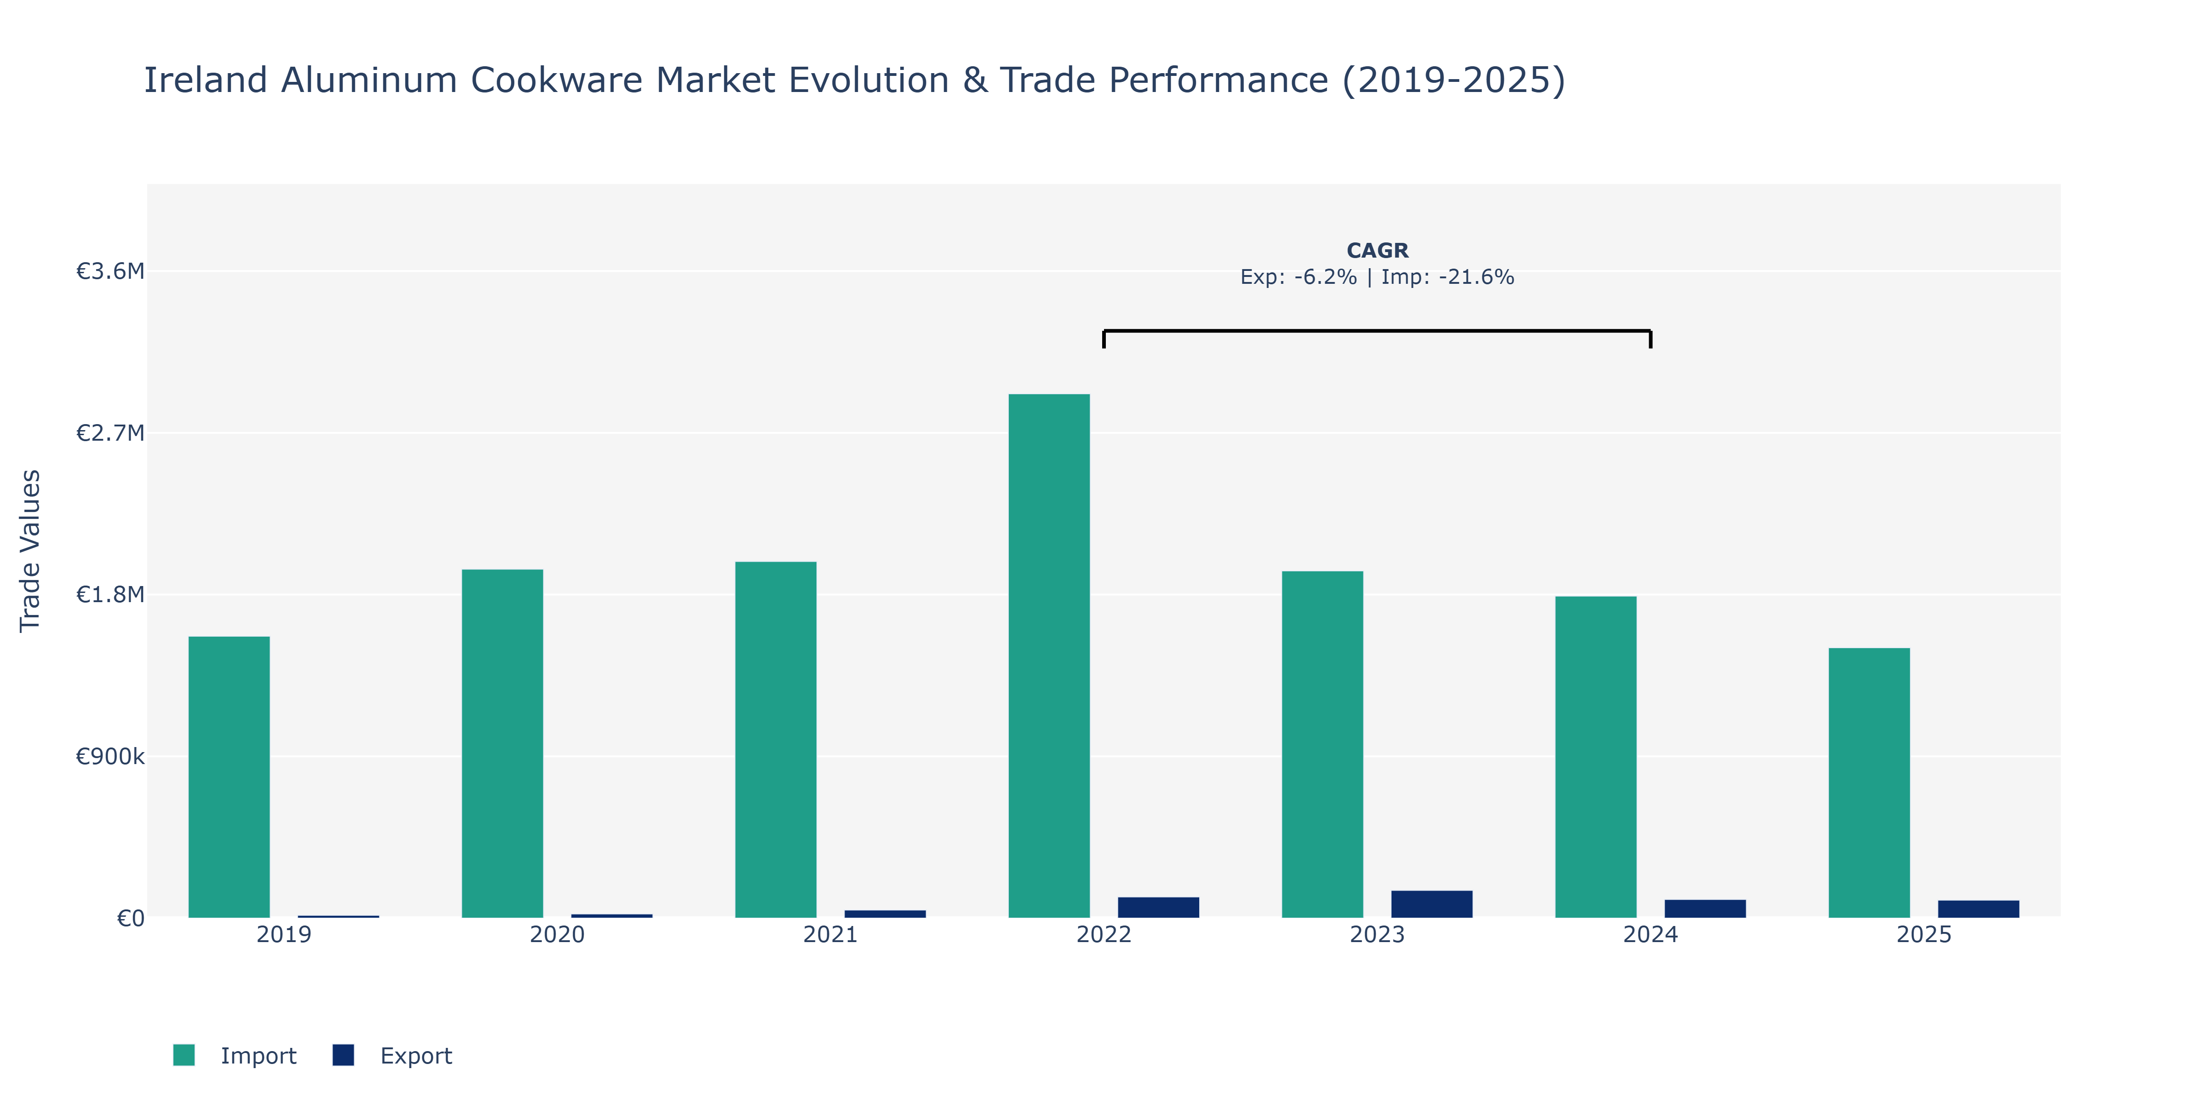Viewport: 2208px width, 1104px height.
Task: Click the 2025 x-axis label
Action: click(1924, 934)
